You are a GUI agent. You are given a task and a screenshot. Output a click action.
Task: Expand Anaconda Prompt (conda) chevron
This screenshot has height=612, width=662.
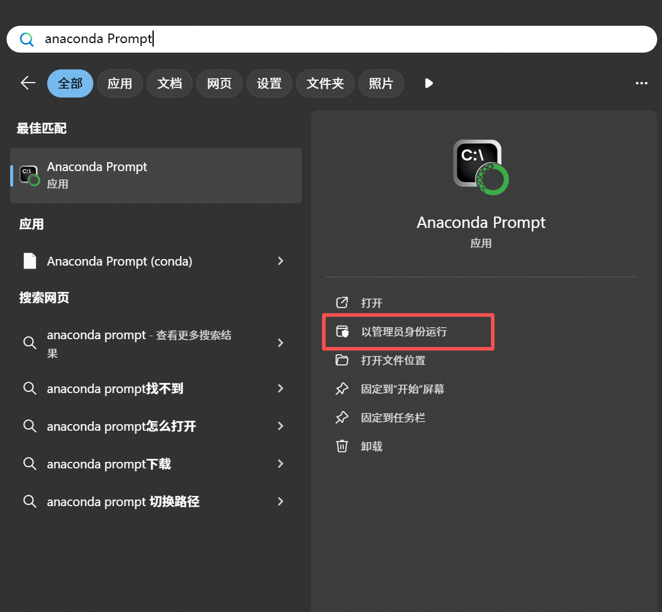point(280,261)
